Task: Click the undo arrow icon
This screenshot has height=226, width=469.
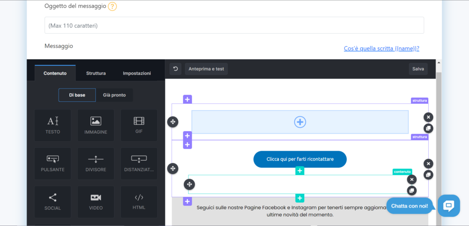Action: pos(175,69)
